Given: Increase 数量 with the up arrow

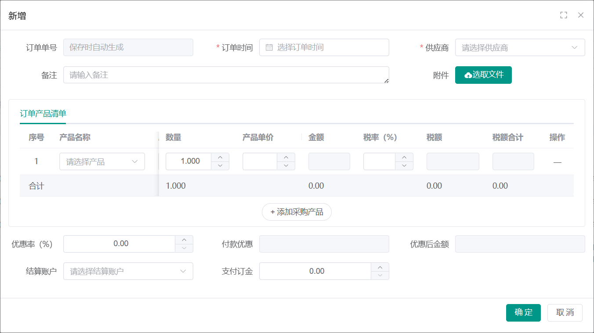Looking at the screenshot, I should pyautogui.click(x=220, y=157).
